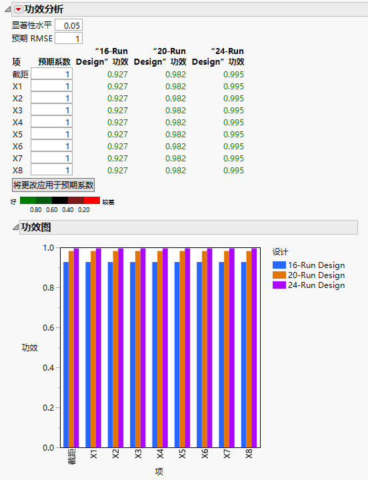The height and width of the screenshot is (480, 368).
Task: Click 将更改应用于预期系数 button
Action: [x=53, y=185]
